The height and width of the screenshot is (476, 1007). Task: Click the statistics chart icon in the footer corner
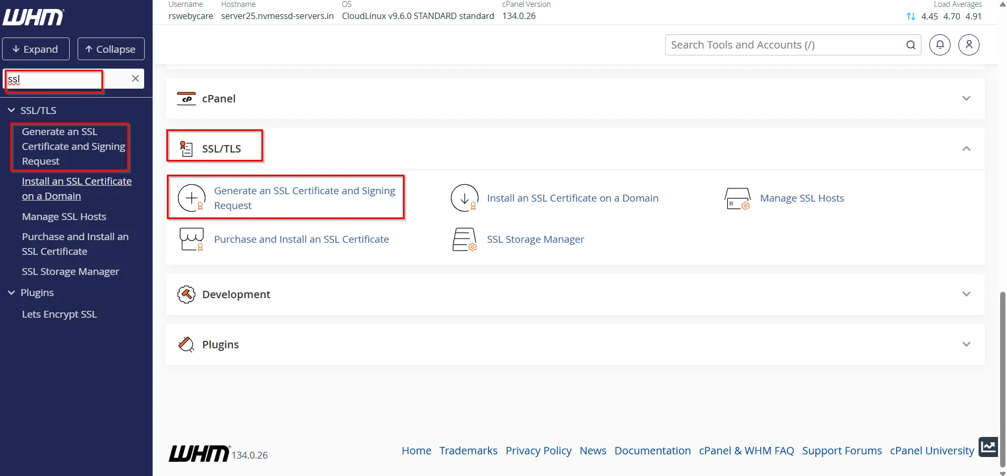coord(988,447)
